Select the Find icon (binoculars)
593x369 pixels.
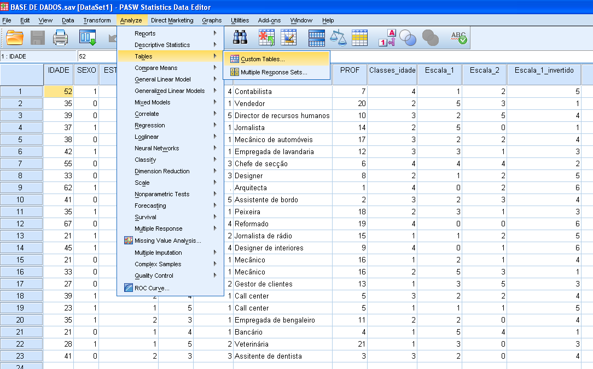pyautogui.click(x=241, y=38)
